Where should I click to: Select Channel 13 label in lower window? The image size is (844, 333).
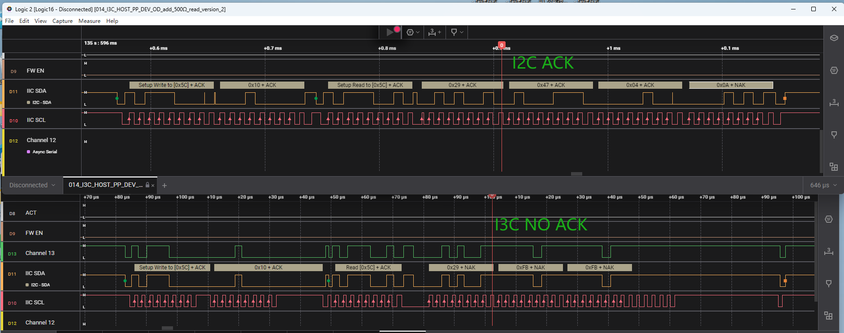tap(40, 253)
